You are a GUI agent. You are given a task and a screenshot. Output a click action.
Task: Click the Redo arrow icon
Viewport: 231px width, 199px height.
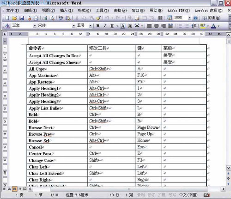(x=118, y=18)
